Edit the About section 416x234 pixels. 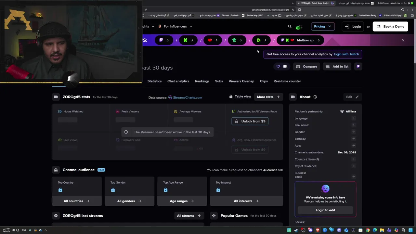coord(352,97)
